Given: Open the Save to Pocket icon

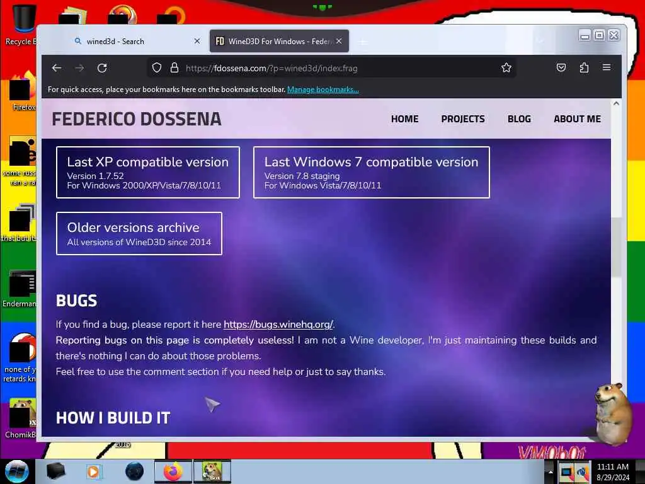Looking at the screenshot, I should coord(561,68).
